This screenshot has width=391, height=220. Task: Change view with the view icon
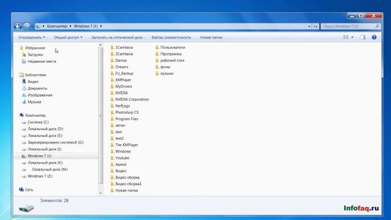346,37
